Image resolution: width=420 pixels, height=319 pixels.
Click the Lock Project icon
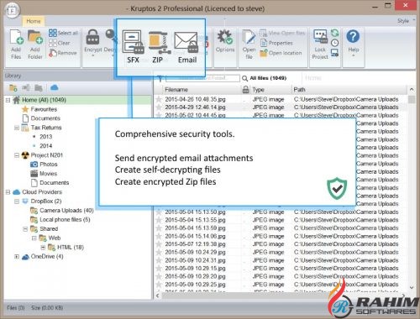(x=320, y=37)
